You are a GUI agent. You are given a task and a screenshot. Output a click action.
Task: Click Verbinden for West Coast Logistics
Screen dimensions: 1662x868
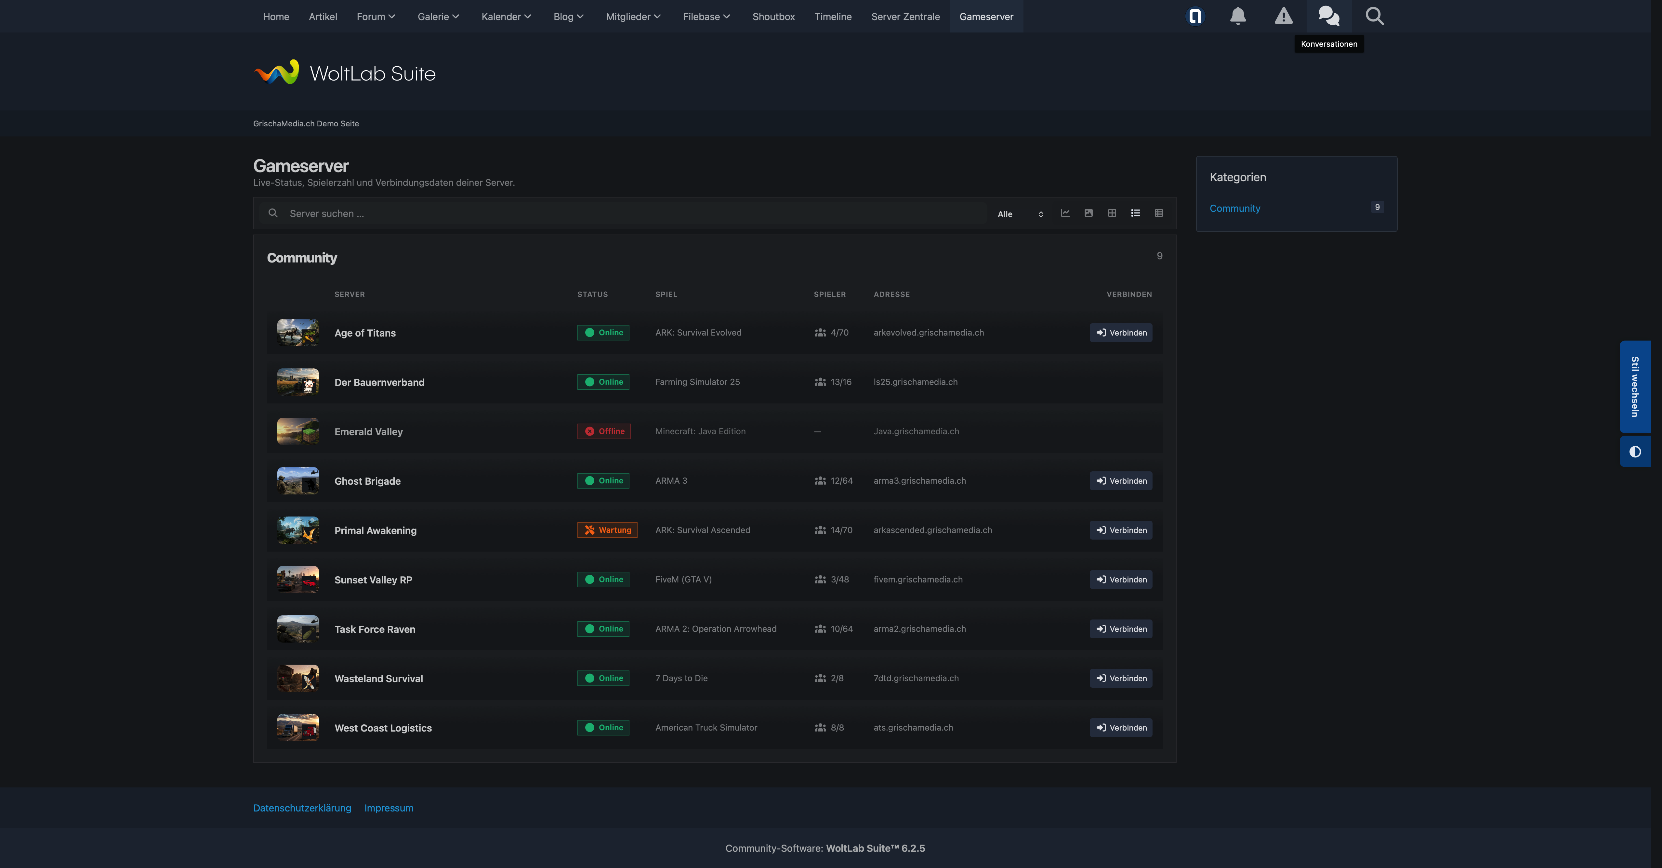(1121, 728)
